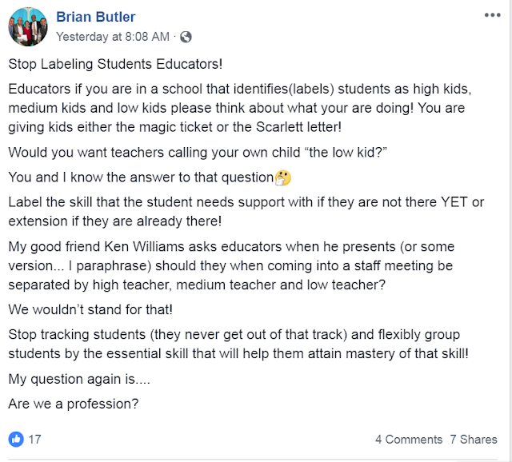Image resolution: width=512 pixels, height=462 pixels.
Task: View the 17 reactions count
Action: (x=35, y=439)
